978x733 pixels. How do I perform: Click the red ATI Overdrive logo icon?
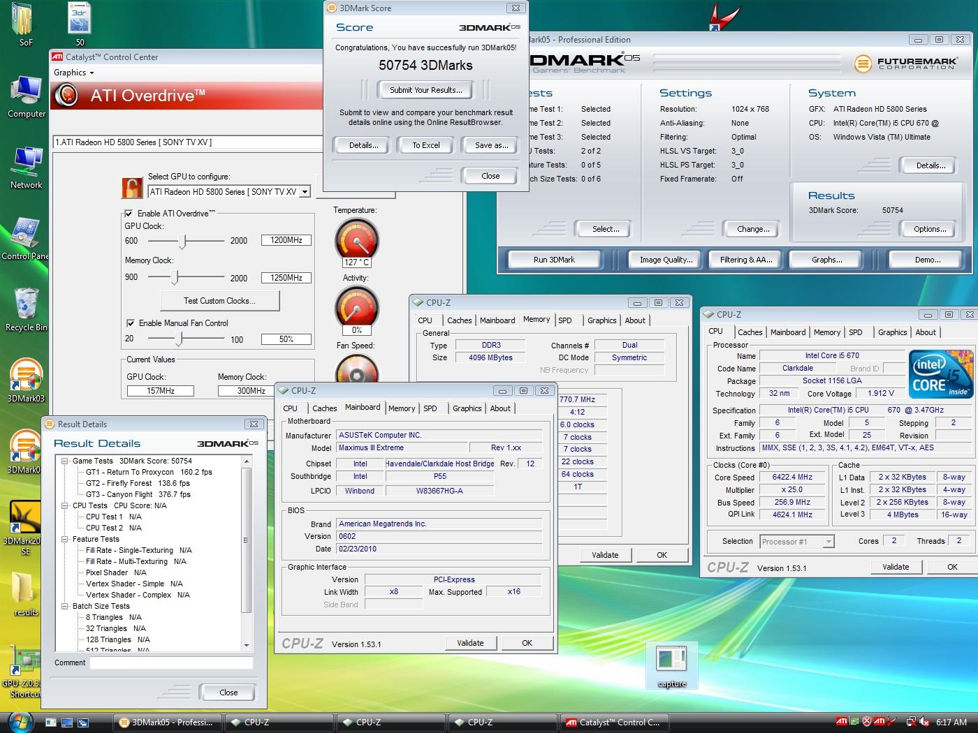(x=66, y=95)
